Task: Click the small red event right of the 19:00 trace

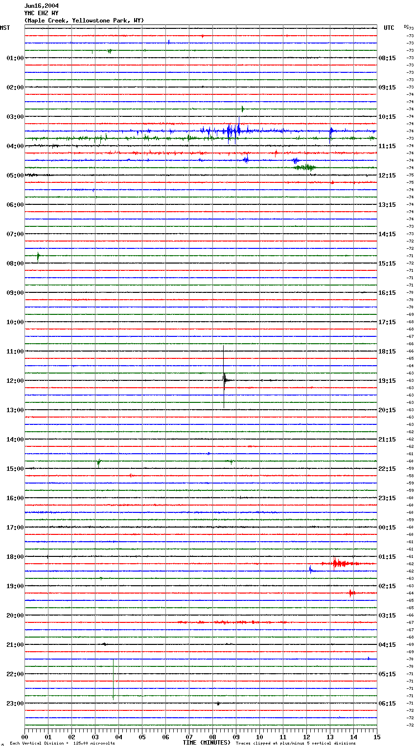Action: coord(351,593)
